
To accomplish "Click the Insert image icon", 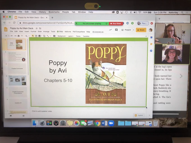I will [x=39, y=36].
